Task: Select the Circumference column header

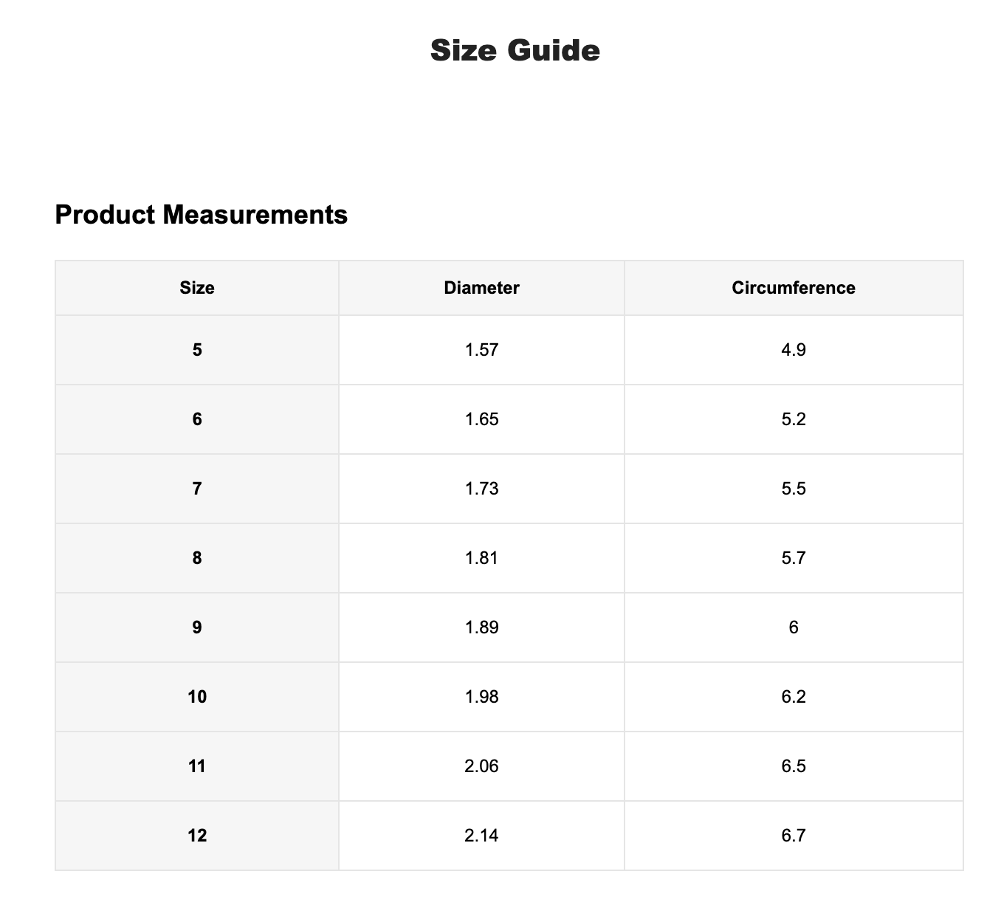Action: [794, 288]
